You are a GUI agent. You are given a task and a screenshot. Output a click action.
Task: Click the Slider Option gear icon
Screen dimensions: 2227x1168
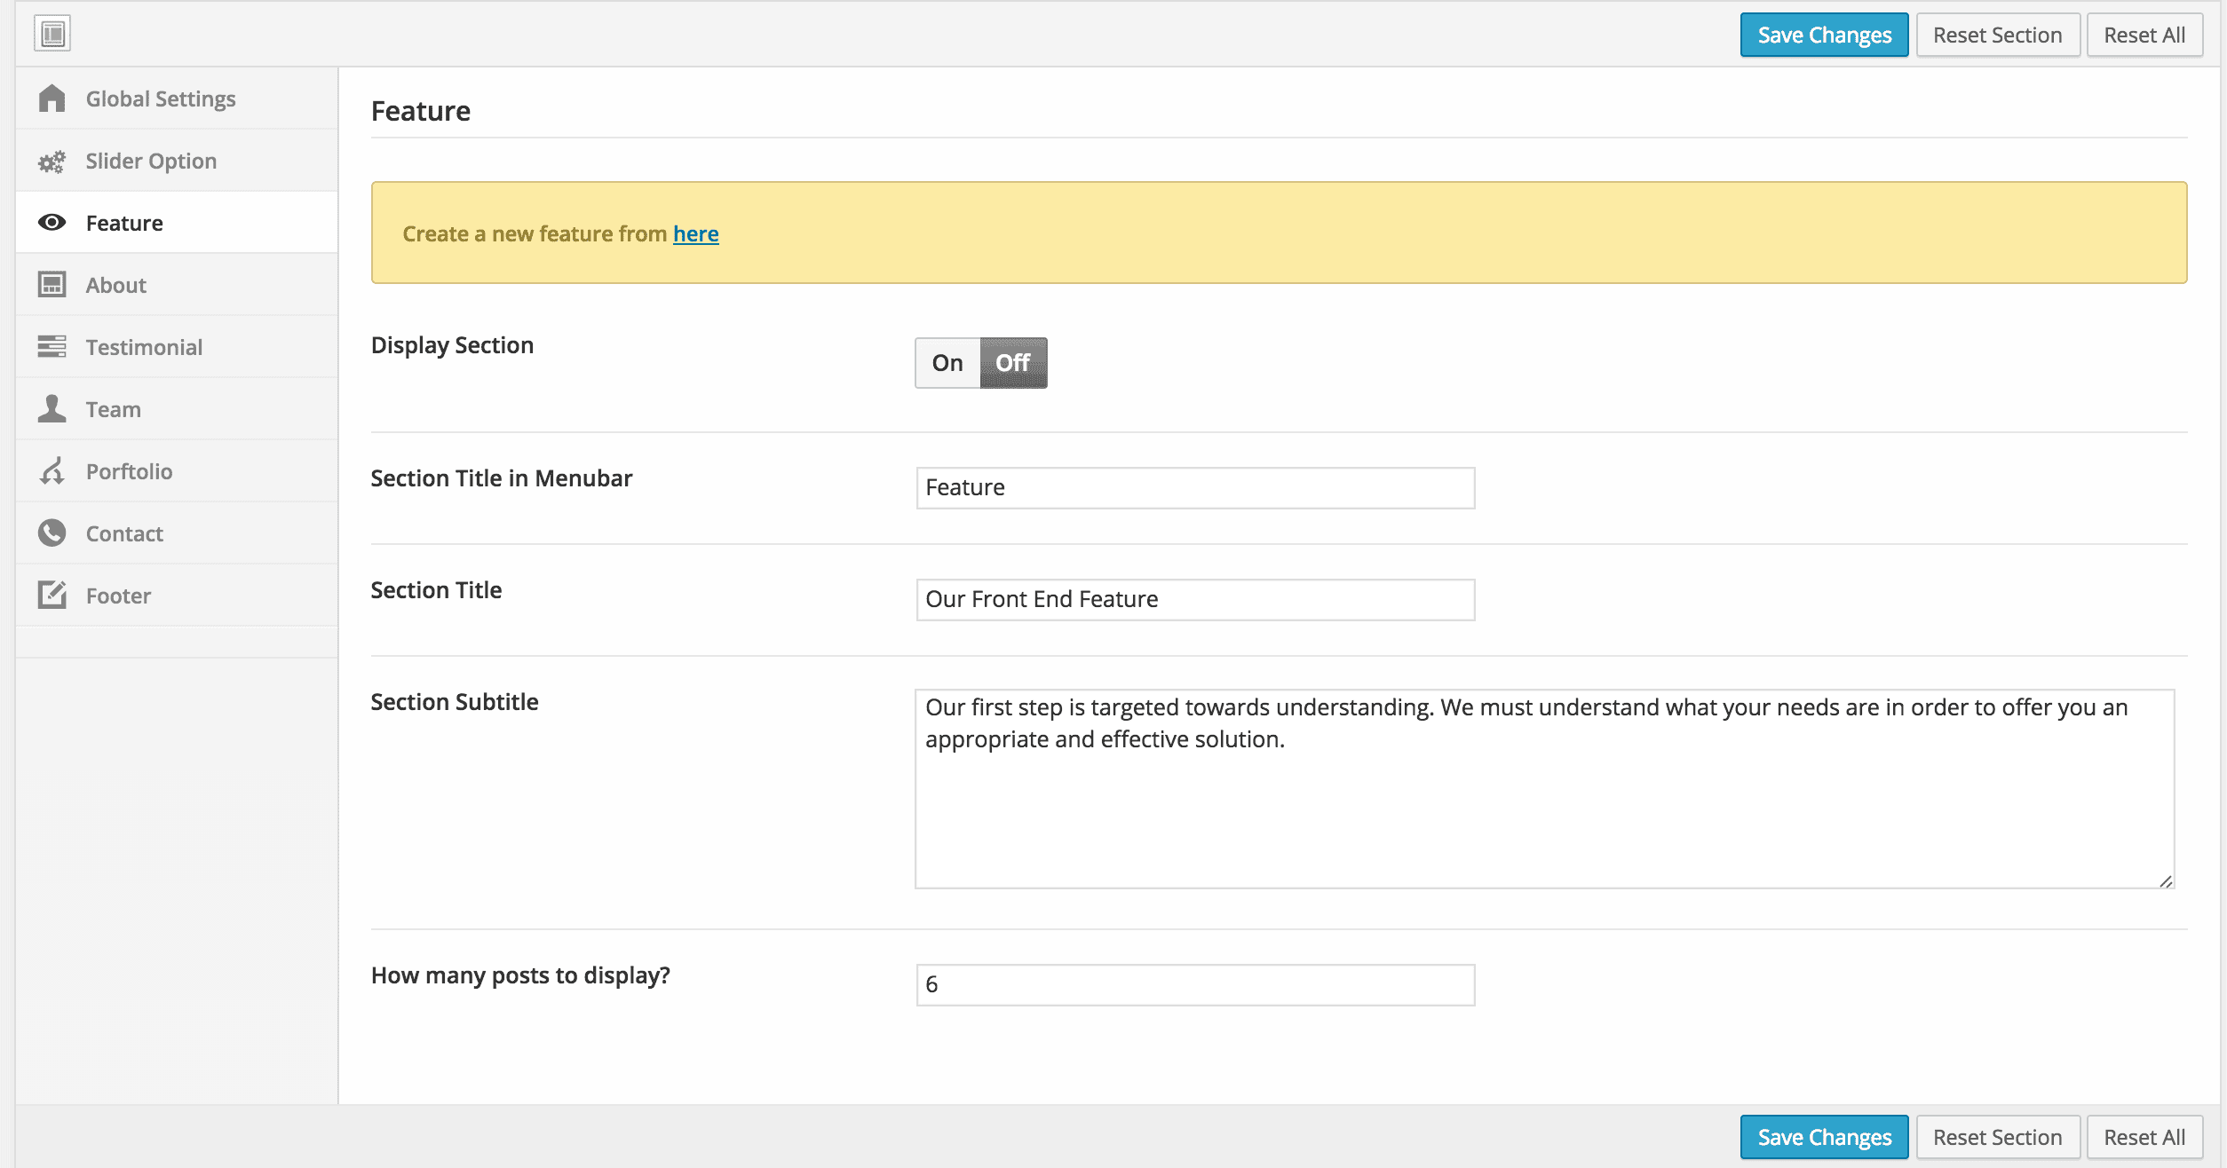pos(52,161)
